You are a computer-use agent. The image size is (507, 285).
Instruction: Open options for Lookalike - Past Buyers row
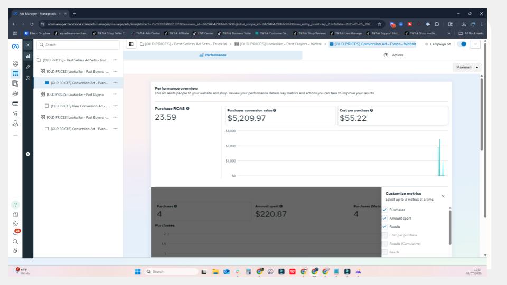click(x=116, y=94)
